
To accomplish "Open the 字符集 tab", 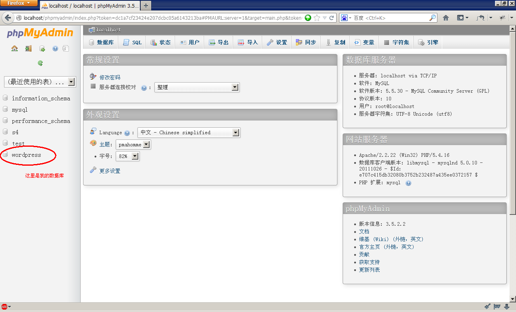I will point(396,42).
